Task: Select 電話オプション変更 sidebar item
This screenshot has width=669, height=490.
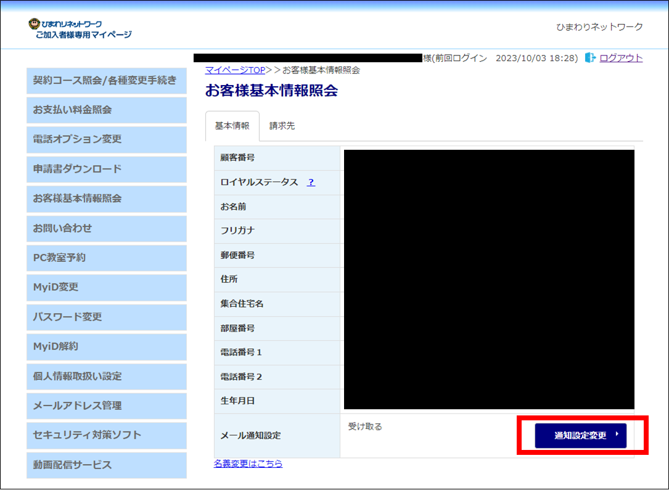Action: point(107,139)
